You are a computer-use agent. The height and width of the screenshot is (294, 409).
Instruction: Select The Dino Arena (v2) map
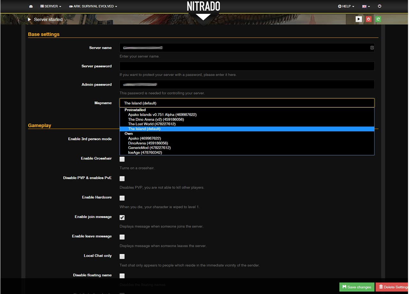point(247,120)
